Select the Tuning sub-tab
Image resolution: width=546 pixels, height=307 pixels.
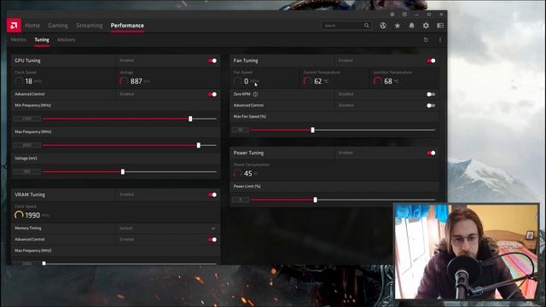tap(42, 40)
